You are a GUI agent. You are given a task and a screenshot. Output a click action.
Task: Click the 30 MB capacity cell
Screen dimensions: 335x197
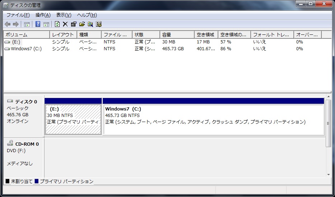click(169, 42)
